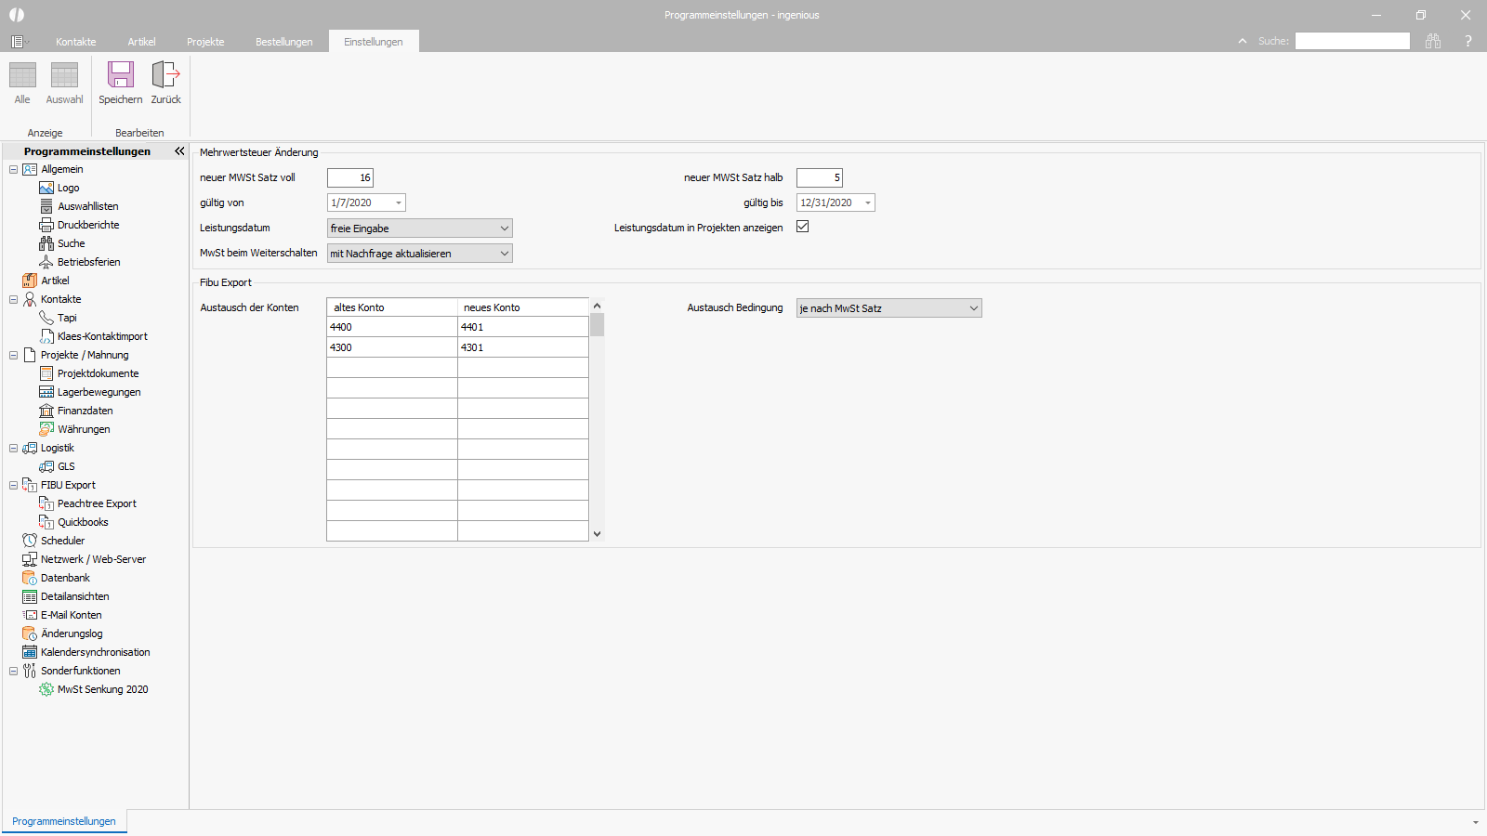
Task: Open the application menu icon left of Kontakte
Action: point(18,42)
